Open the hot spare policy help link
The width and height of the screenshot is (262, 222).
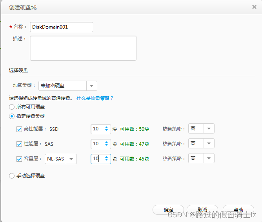(95, 98)
